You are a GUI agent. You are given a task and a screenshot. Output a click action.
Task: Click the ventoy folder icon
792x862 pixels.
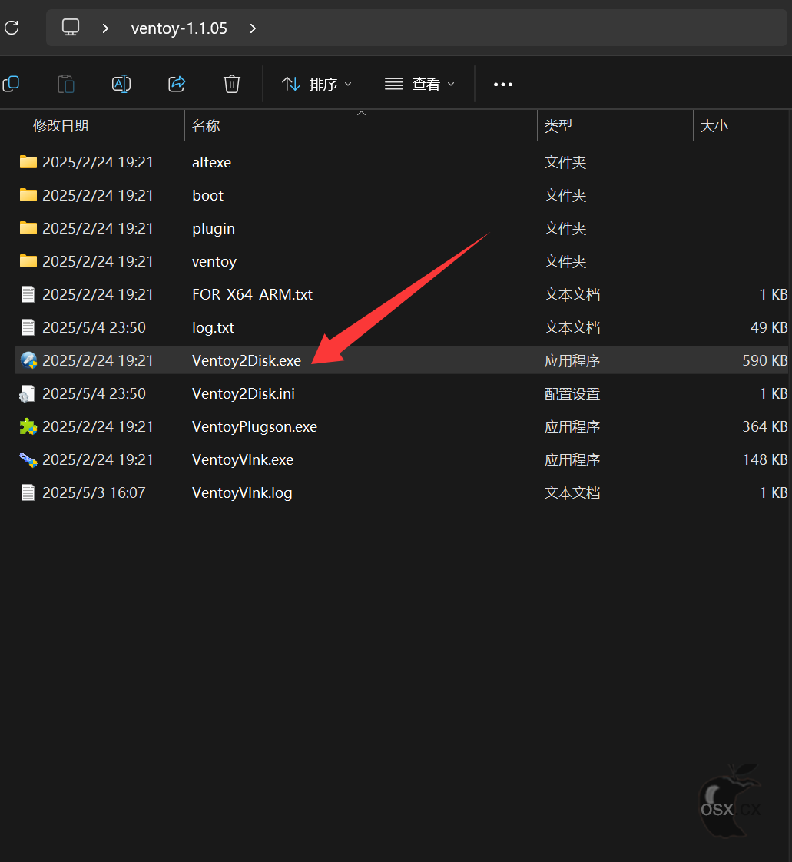[28, 260]
